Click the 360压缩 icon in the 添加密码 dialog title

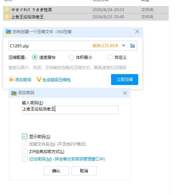(14, 93)
